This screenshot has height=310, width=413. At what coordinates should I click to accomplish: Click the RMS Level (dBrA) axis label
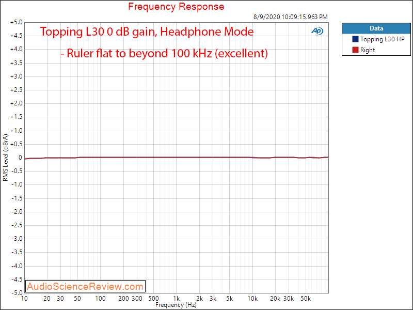[x=6, y=158]
